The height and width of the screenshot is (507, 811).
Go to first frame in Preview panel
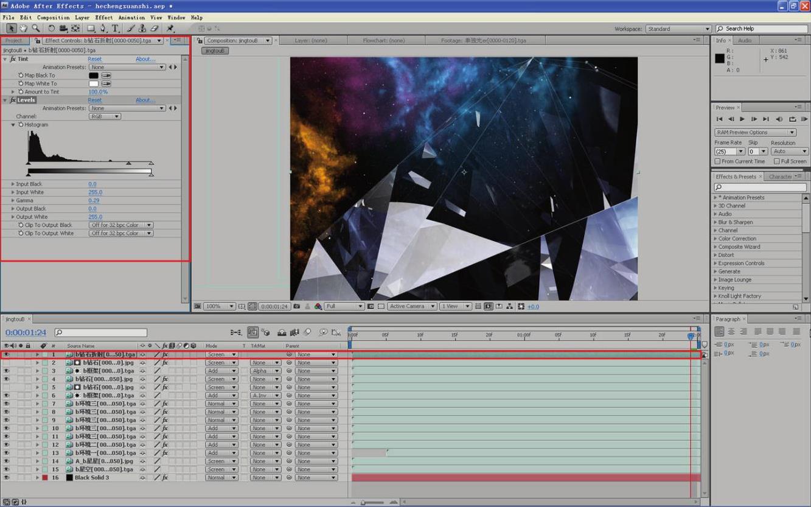tap(719, 119)
